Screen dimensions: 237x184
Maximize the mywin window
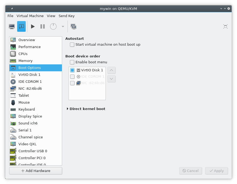[225, 9]
